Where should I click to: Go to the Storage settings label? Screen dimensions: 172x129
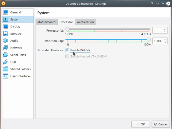[15, 33]
